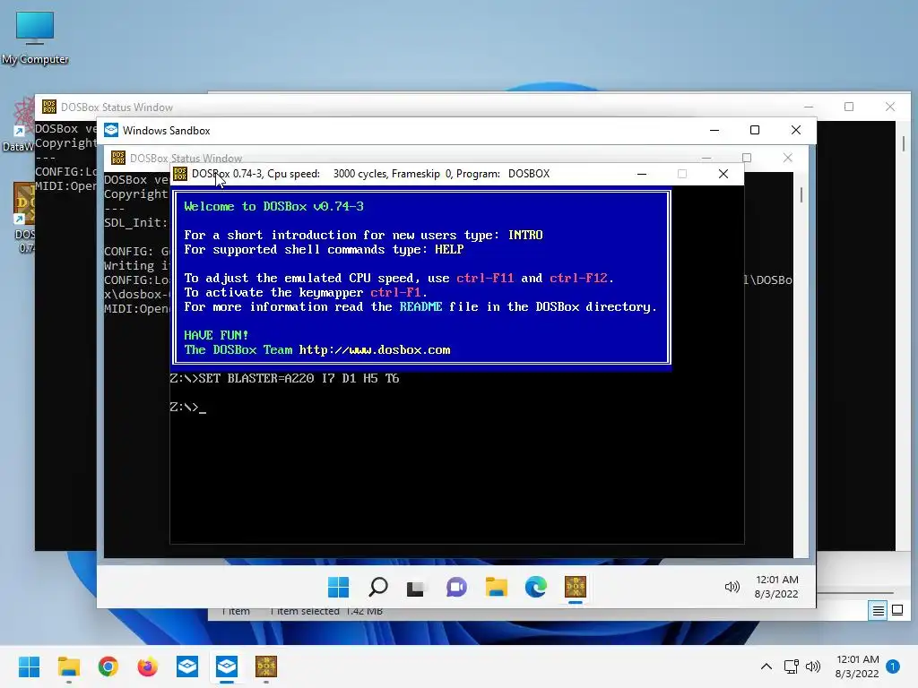Click the host network tray icon
The width and height of the screenshot is (918, 688).
791,666
